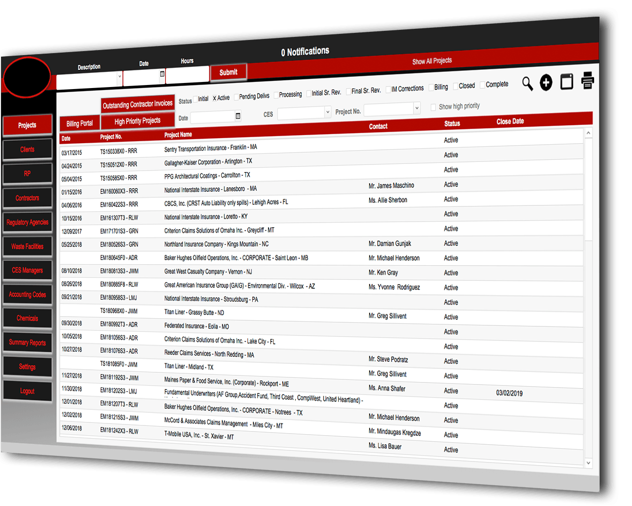Click the top Date input field

pos(144,77)
